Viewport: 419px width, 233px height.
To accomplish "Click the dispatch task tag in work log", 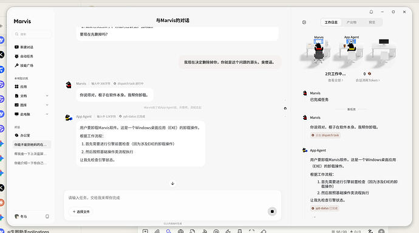I will coord(325,135).
